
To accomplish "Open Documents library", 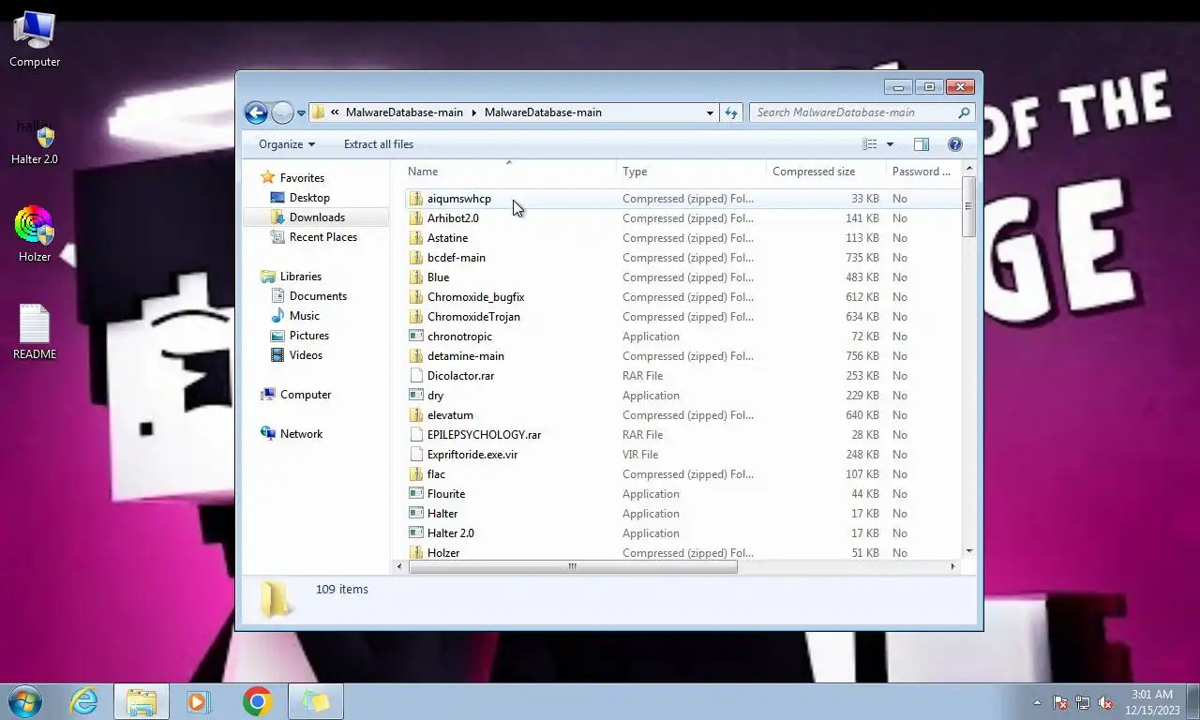I will click(318, 296).
